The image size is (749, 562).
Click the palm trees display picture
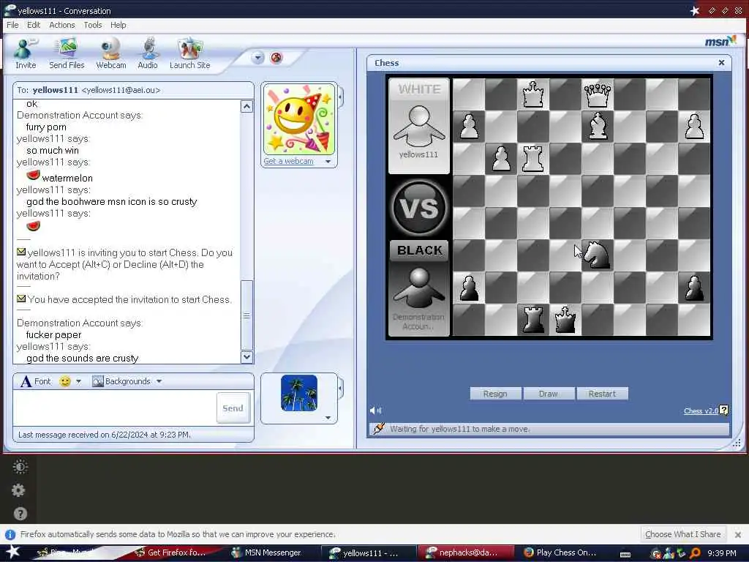pyautogui.click(x=299, y=393)
